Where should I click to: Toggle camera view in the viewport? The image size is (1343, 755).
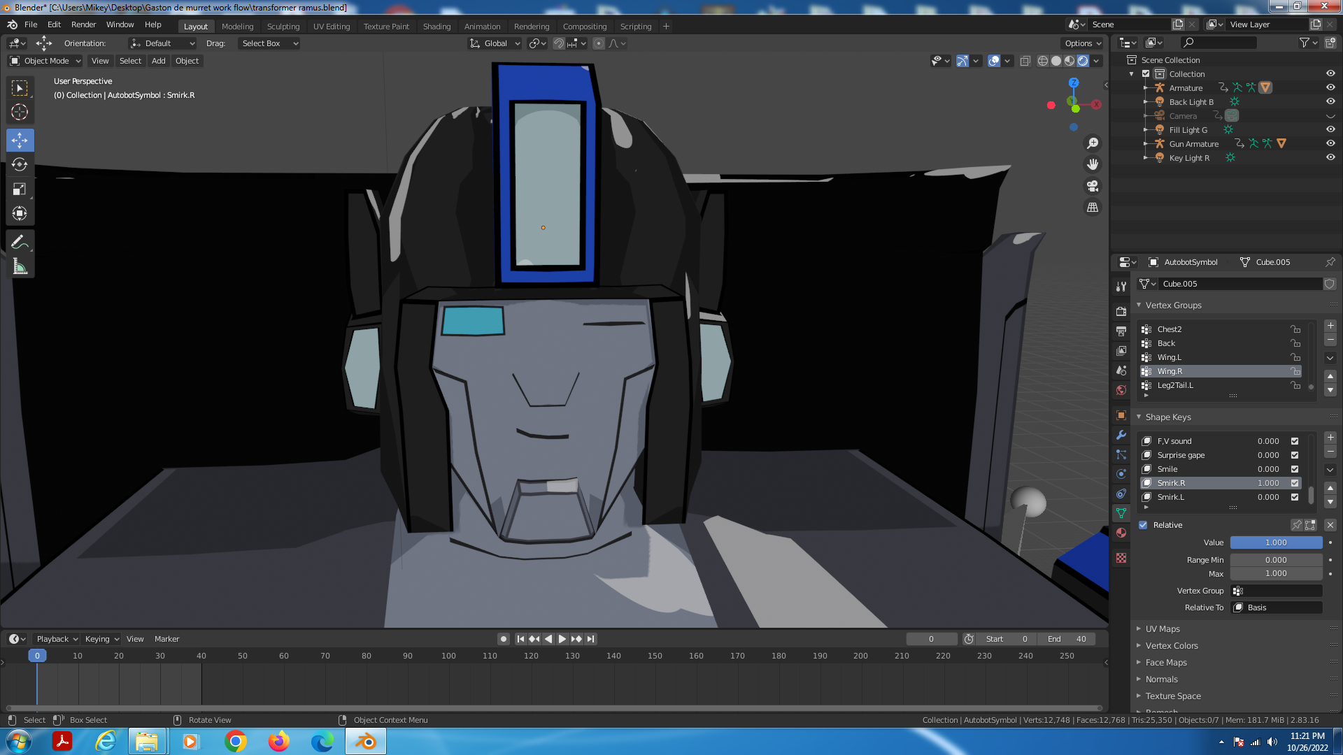[1093, 186]
